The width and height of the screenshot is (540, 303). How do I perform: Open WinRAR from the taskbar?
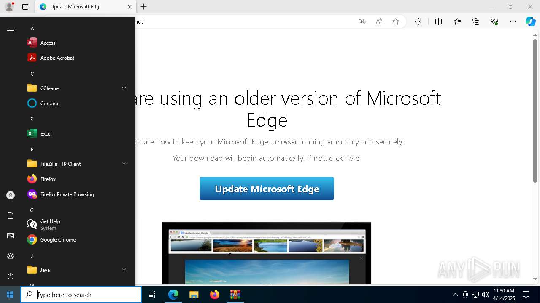235,295
